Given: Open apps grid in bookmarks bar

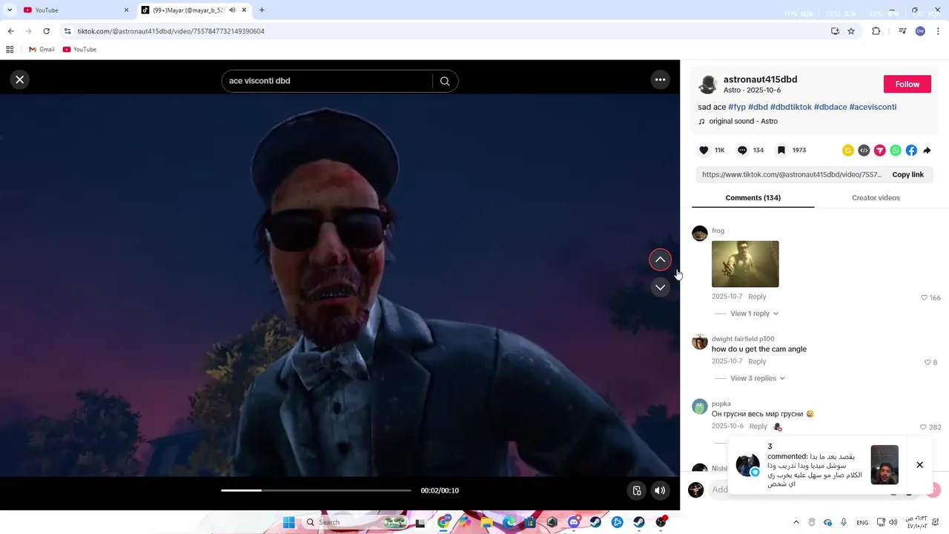Looking at the screenshot, I should tap(10, 49).
